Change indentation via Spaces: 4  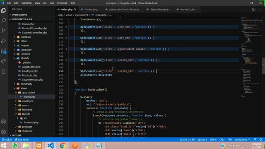point(202,139)
